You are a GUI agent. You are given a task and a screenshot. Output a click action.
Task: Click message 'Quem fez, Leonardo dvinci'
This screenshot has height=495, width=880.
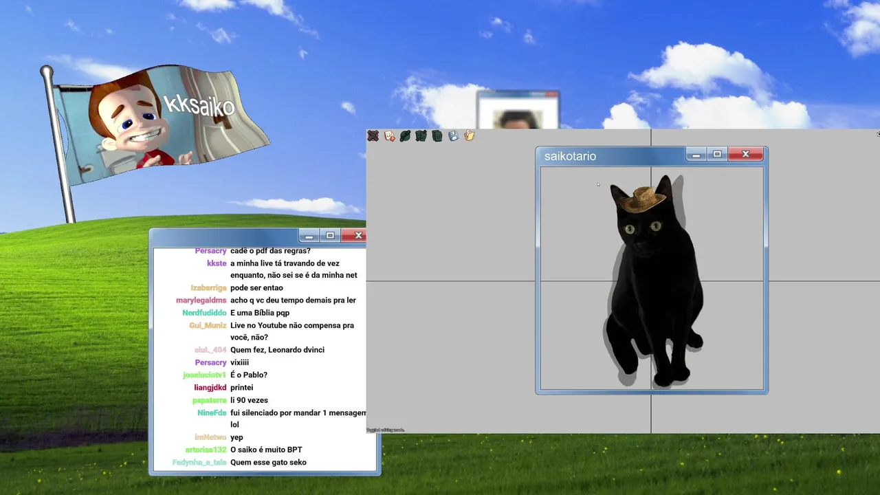[277, 350]
